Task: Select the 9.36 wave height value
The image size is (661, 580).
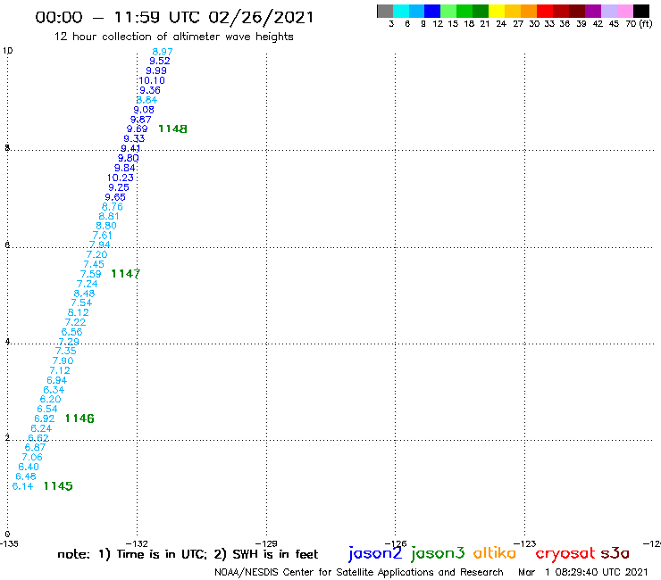Action: 150,90
